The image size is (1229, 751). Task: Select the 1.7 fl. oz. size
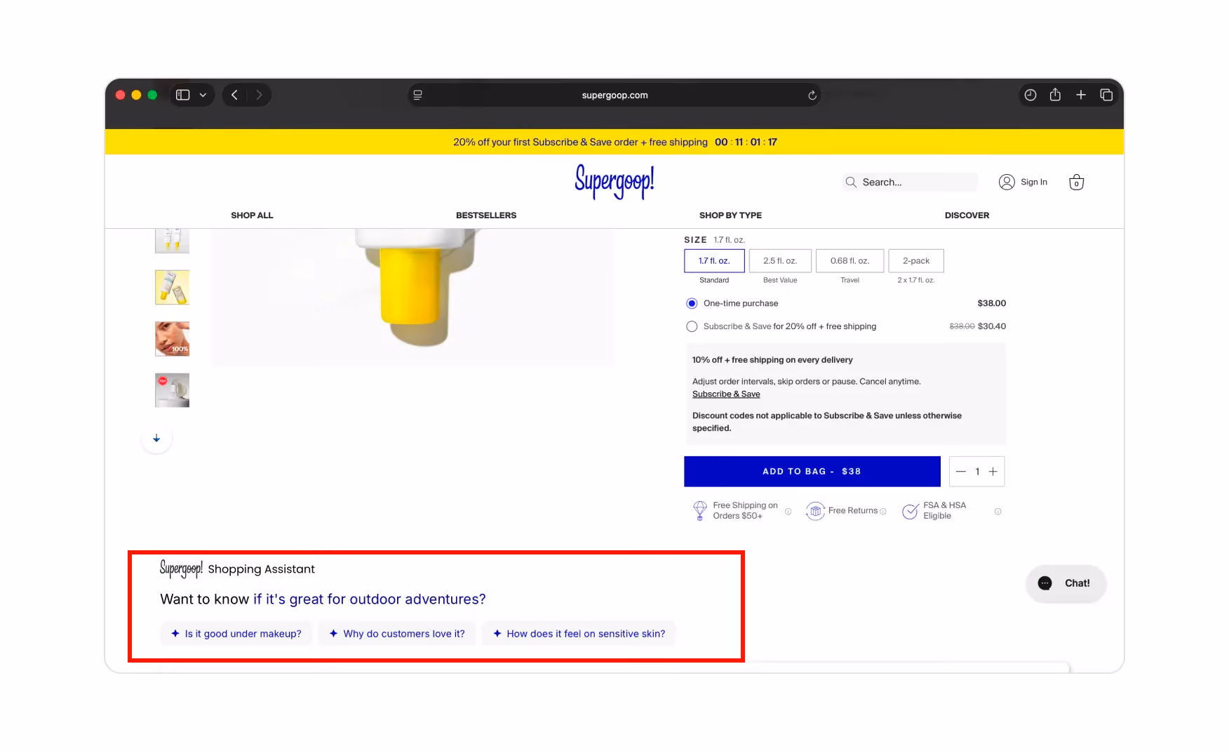(x=714, y=261)
